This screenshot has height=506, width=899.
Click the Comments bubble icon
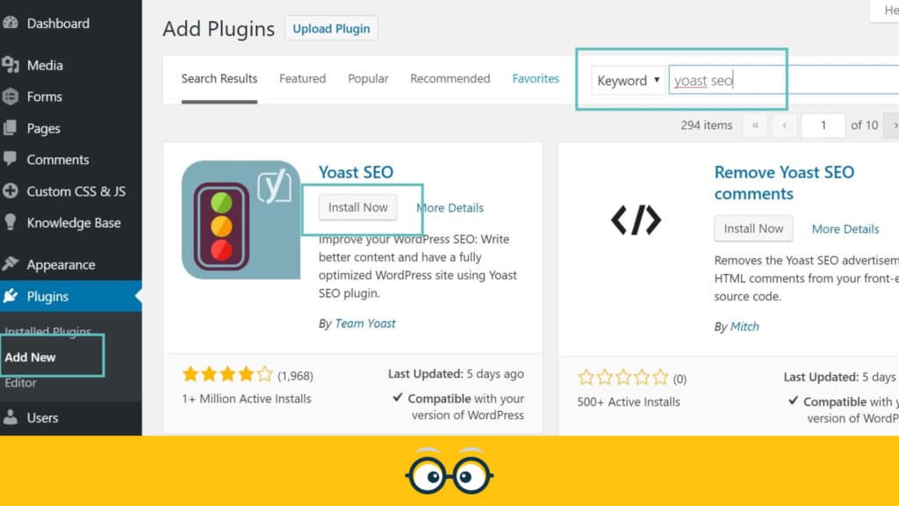(x=10, y=159)
